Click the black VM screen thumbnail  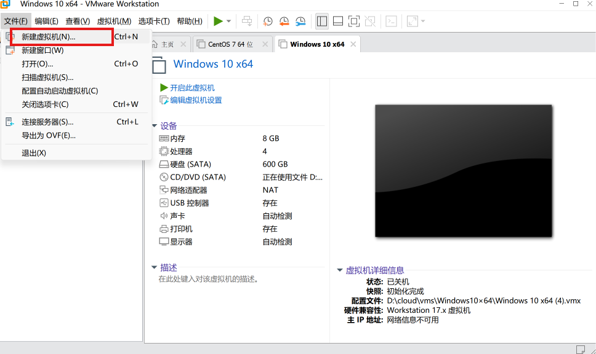[x=464, y=171]
